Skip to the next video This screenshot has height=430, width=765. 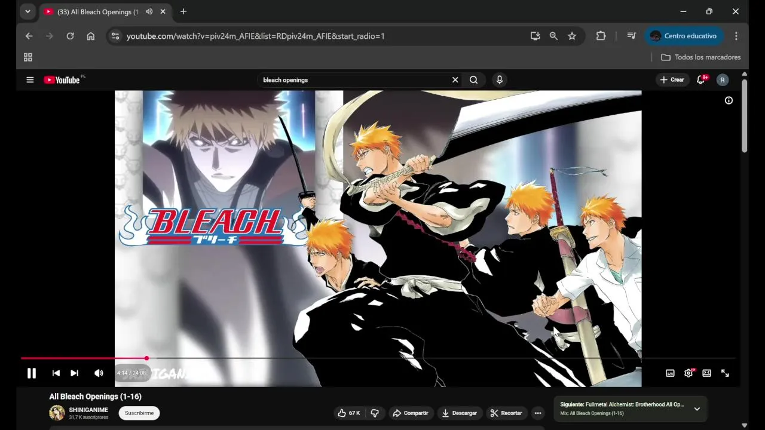click(x=75, y=373)
